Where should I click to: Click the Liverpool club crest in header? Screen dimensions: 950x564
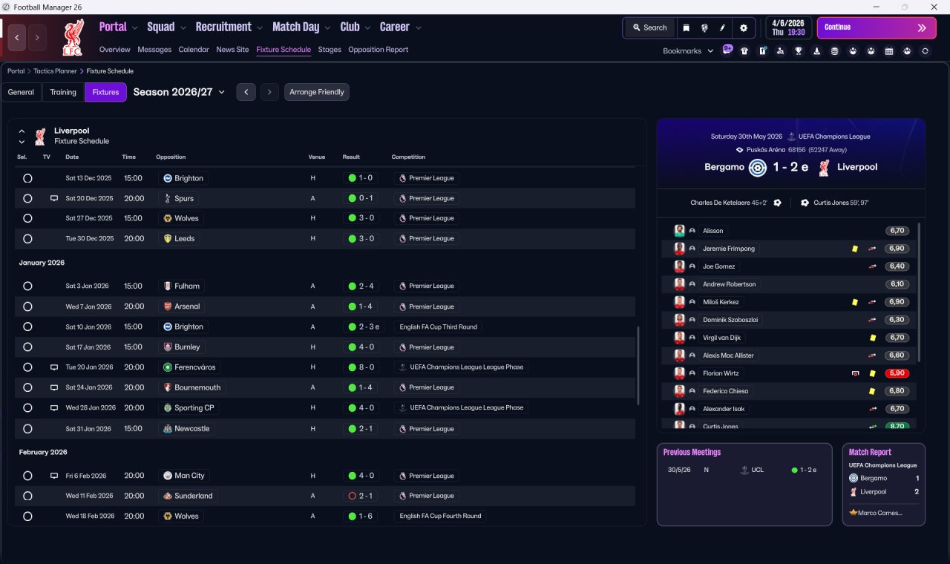click(x=73, y=37)
